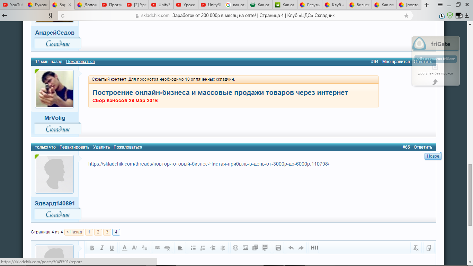Open the font family dropdown in editor

145,248
